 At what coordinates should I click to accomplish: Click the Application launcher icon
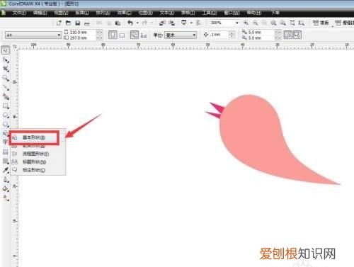pyautogui.click(x=183, y=23)
